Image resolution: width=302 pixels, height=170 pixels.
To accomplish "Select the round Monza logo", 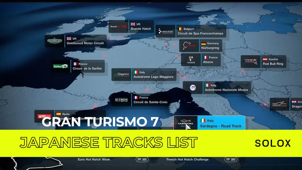I will point(193,88).
